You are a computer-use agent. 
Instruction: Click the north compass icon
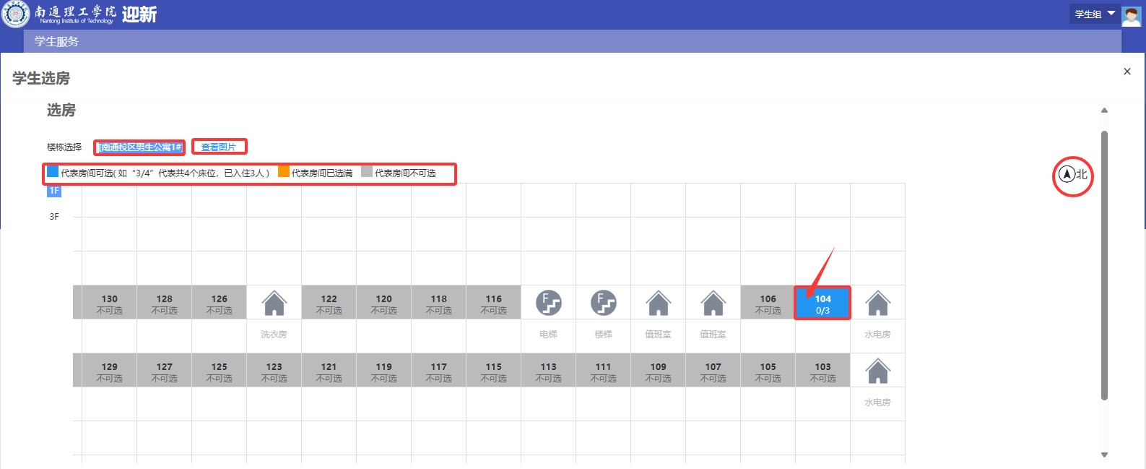(x=1067, y=174)
